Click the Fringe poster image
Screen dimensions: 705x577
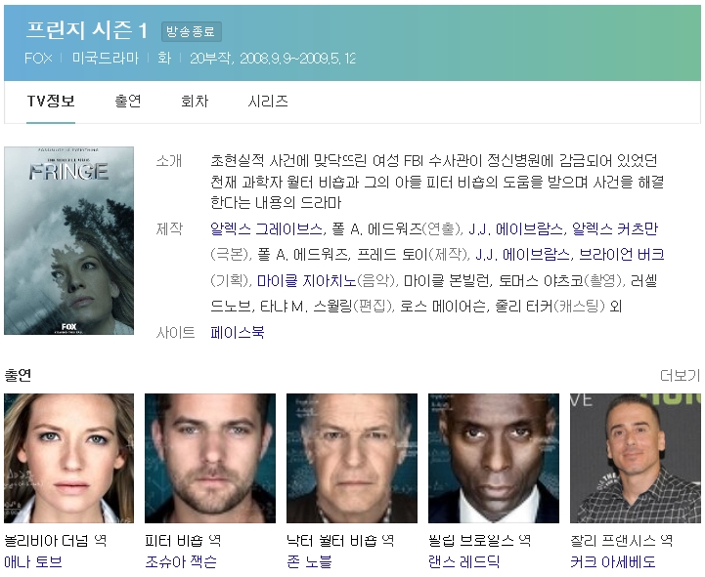click(68, 241)
